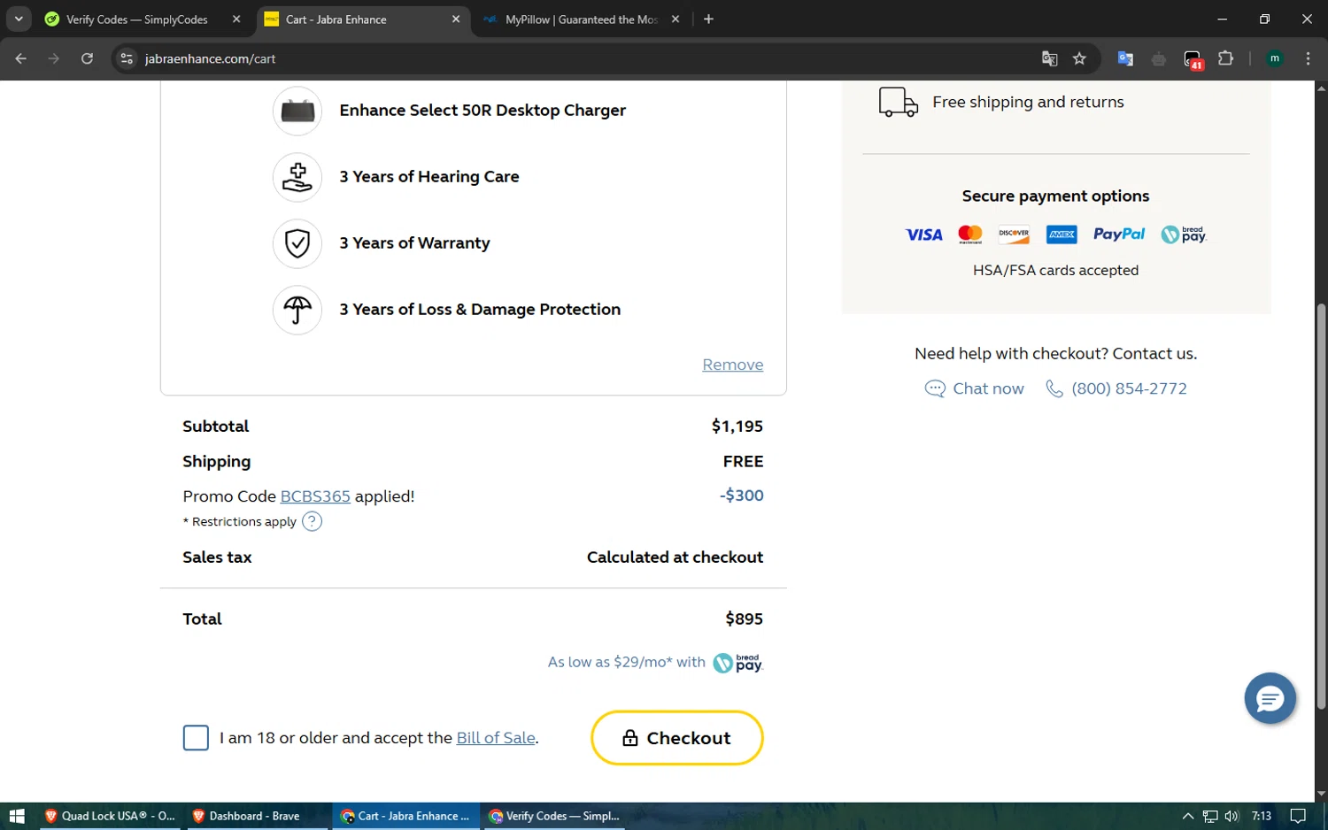Open the Bill of Sale link

(x=496, y=738)
